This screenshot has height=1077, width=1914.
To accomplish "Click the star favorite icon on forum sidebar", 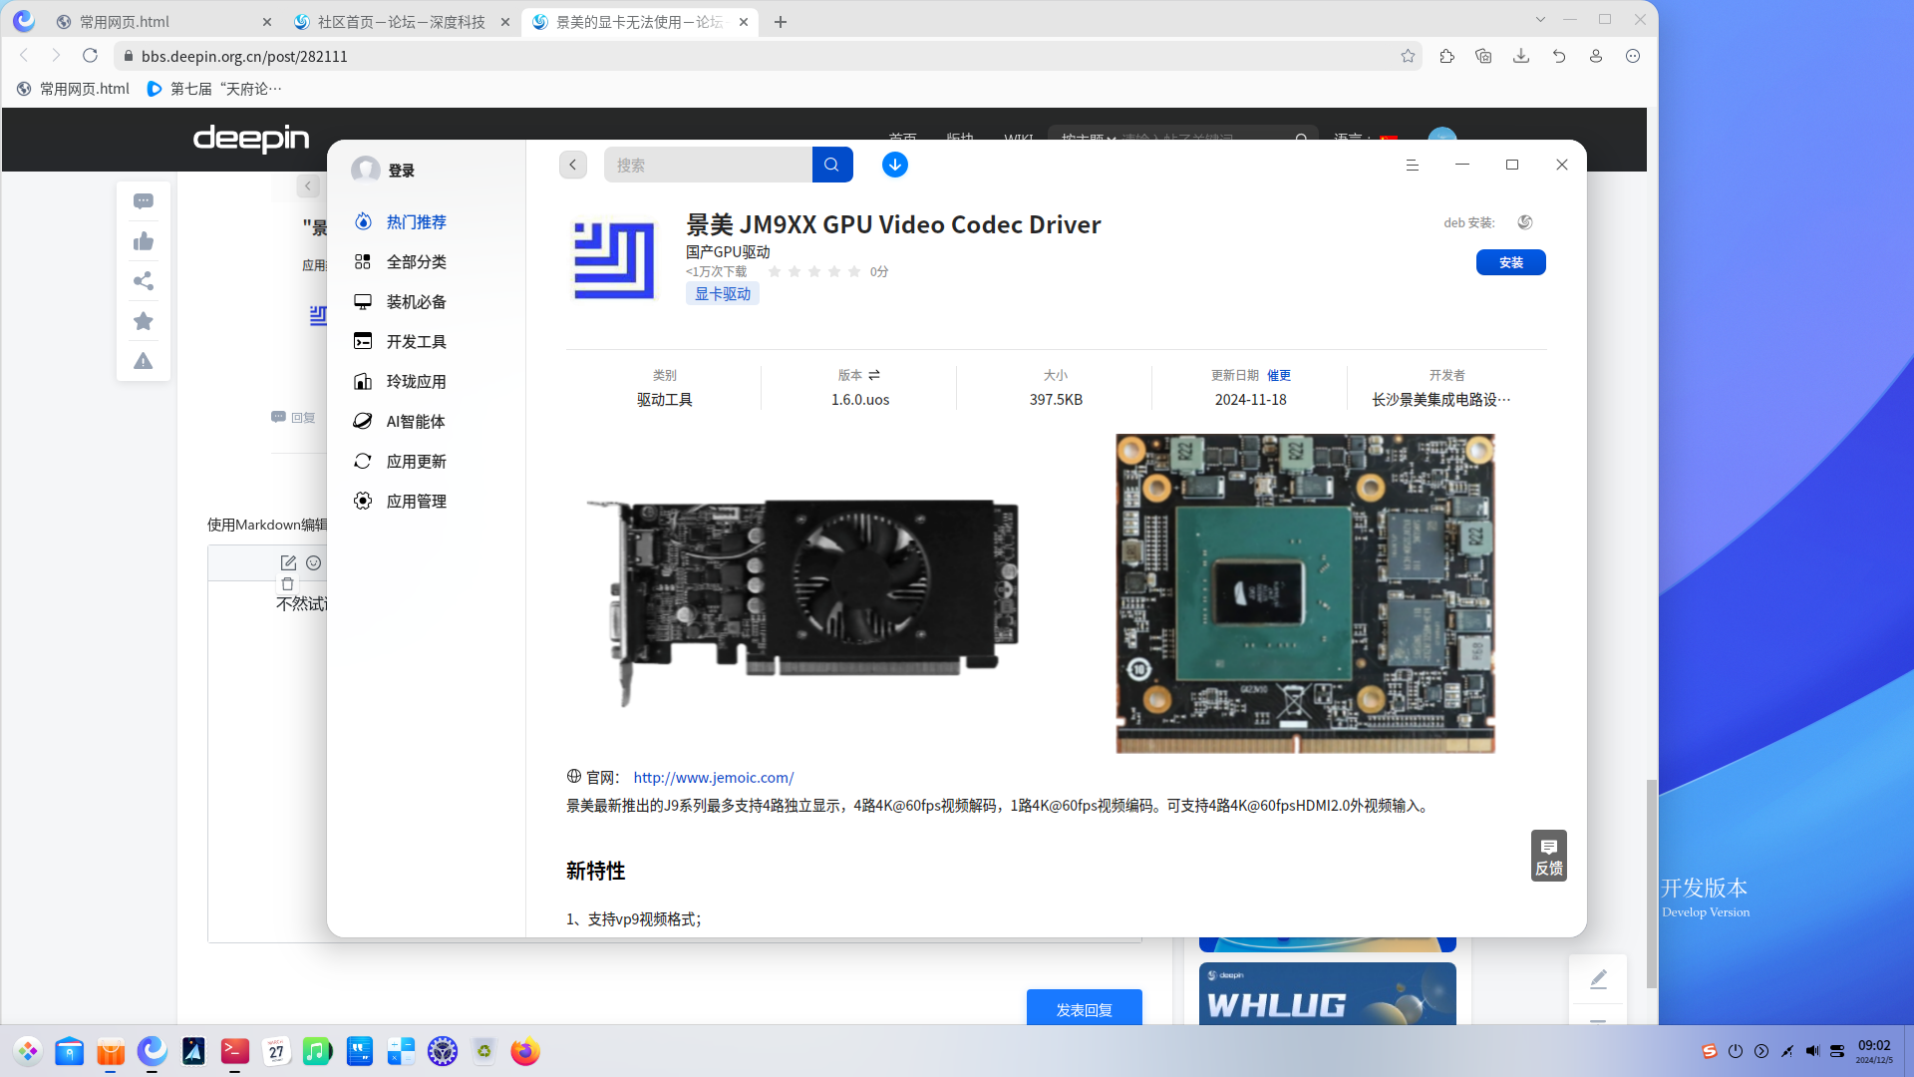I will [x=144, y=321].
